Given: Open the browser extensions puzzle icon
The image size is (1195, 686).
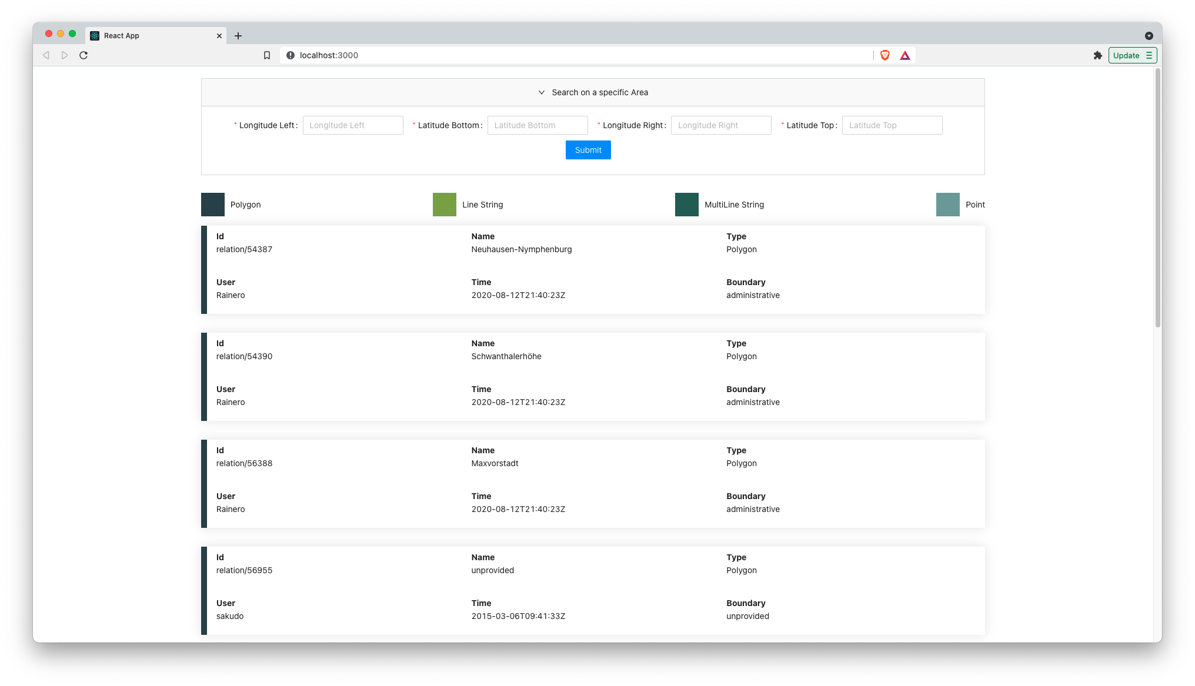Looking at the screenshot, I should tap(1098, 55).
